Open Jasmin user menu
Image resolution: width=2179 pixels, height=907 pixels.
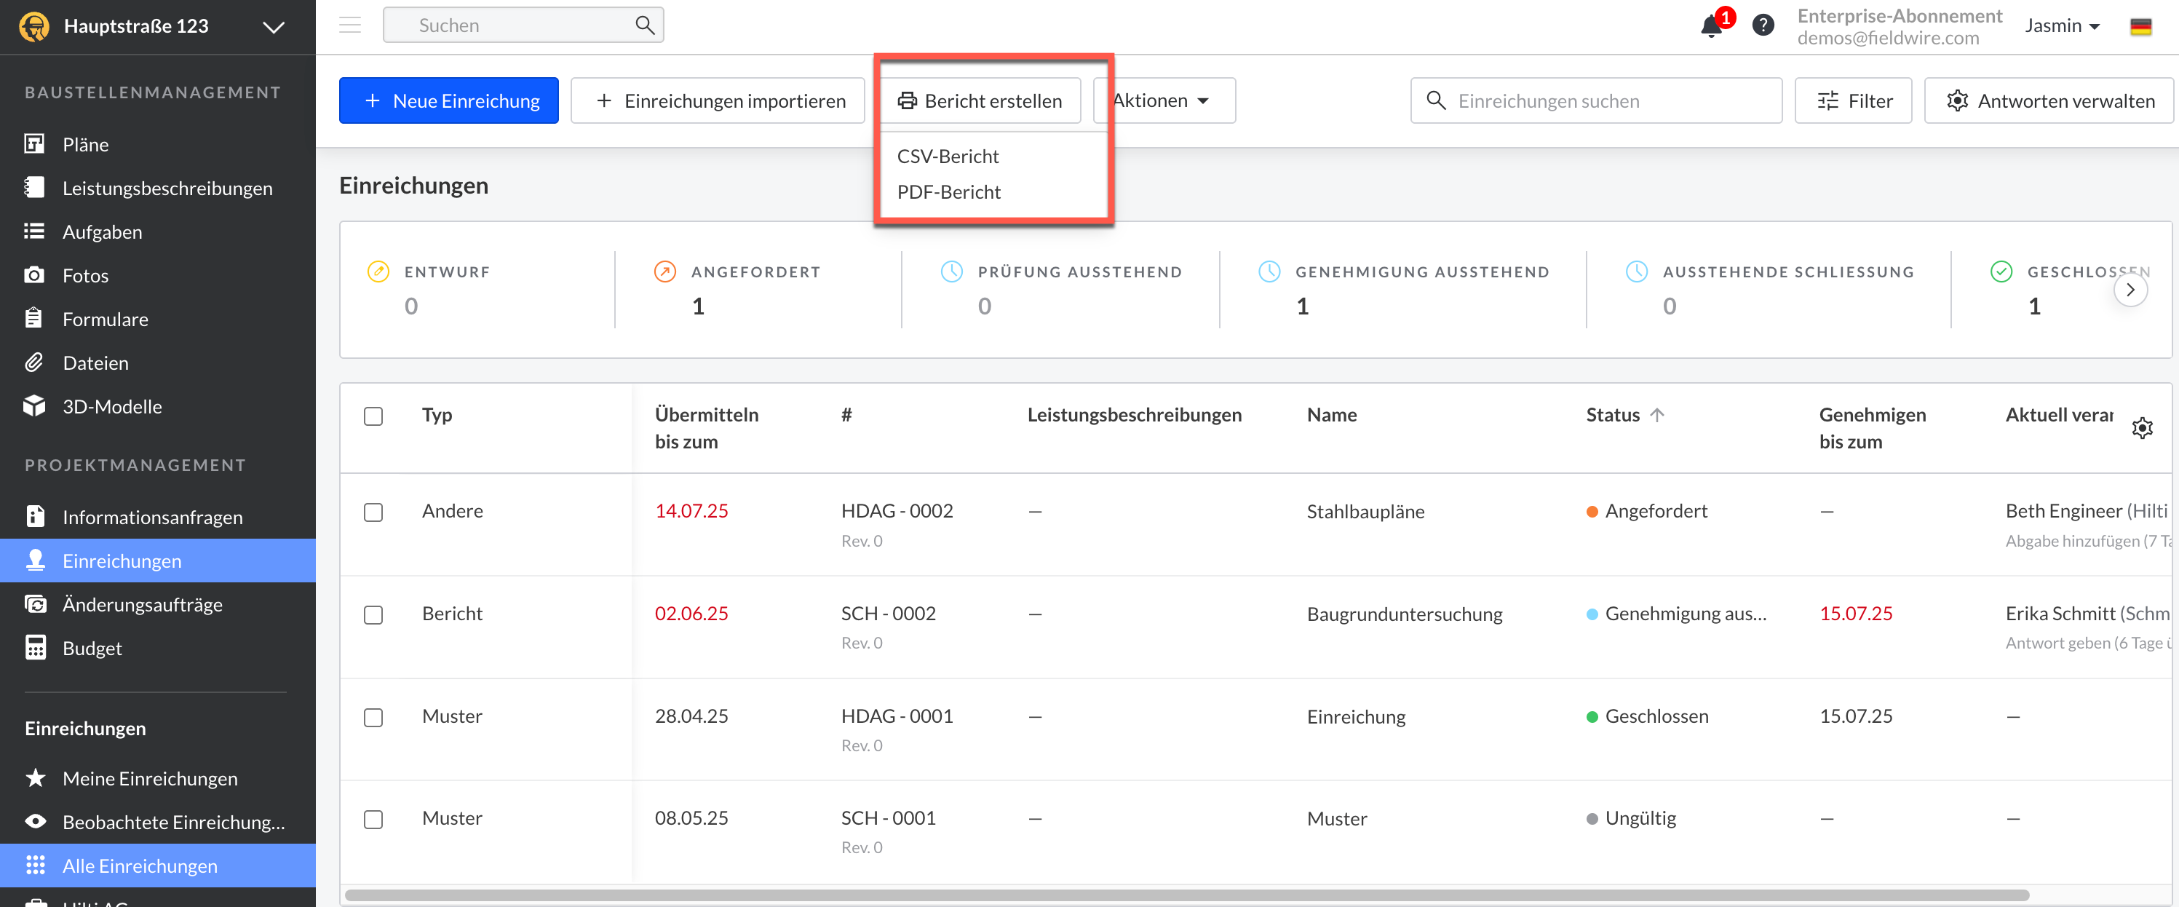(2063, 26)
